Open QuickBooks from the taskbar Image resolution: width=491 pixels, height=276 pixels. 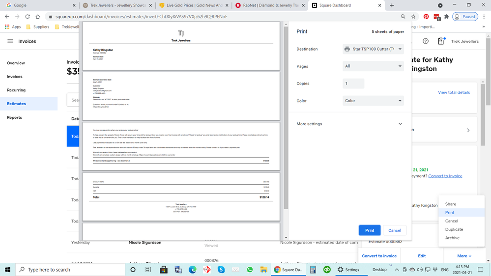[327, 270]
